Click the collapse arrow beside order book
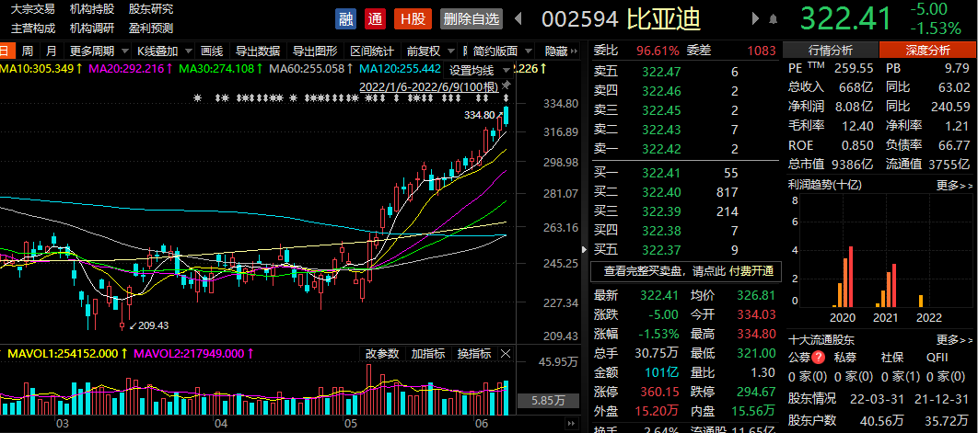The width and height of the screenshot is (978, 433). click(585, 249)
